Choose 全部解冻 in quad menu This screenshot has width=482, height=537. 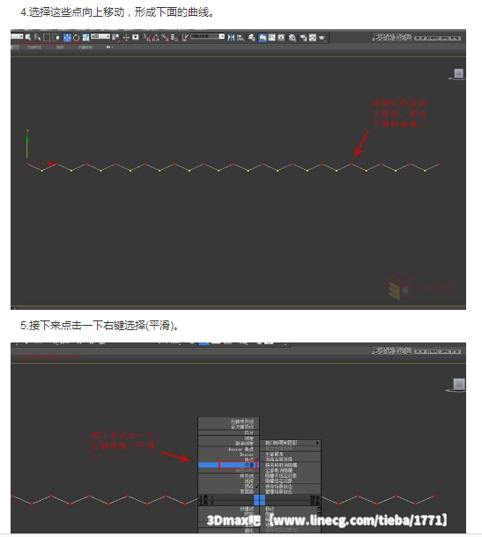click(x=274, y=454)
